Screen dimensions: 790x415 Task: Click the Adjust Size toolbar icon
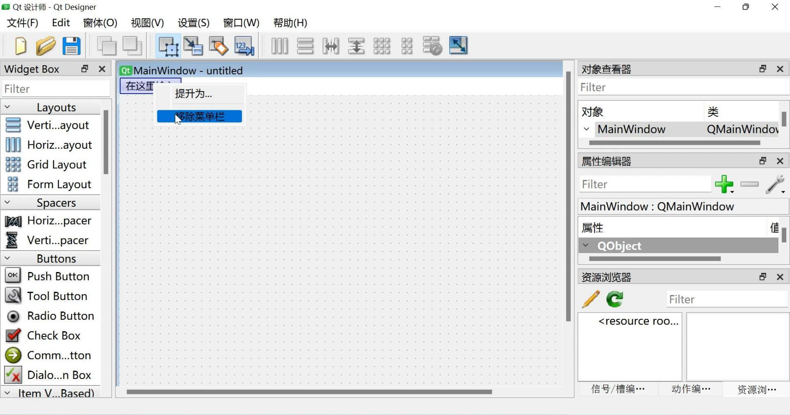[458, 46]
